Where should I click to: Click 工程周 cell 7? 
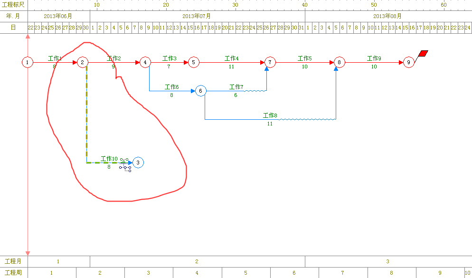[x=343, y=273]
